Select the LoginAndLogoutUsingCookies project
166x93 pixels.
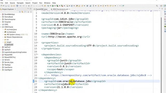[16, 52]
